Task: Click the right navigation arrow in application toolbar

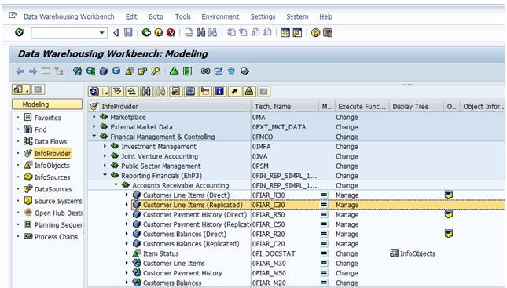Action: point(33,71)
